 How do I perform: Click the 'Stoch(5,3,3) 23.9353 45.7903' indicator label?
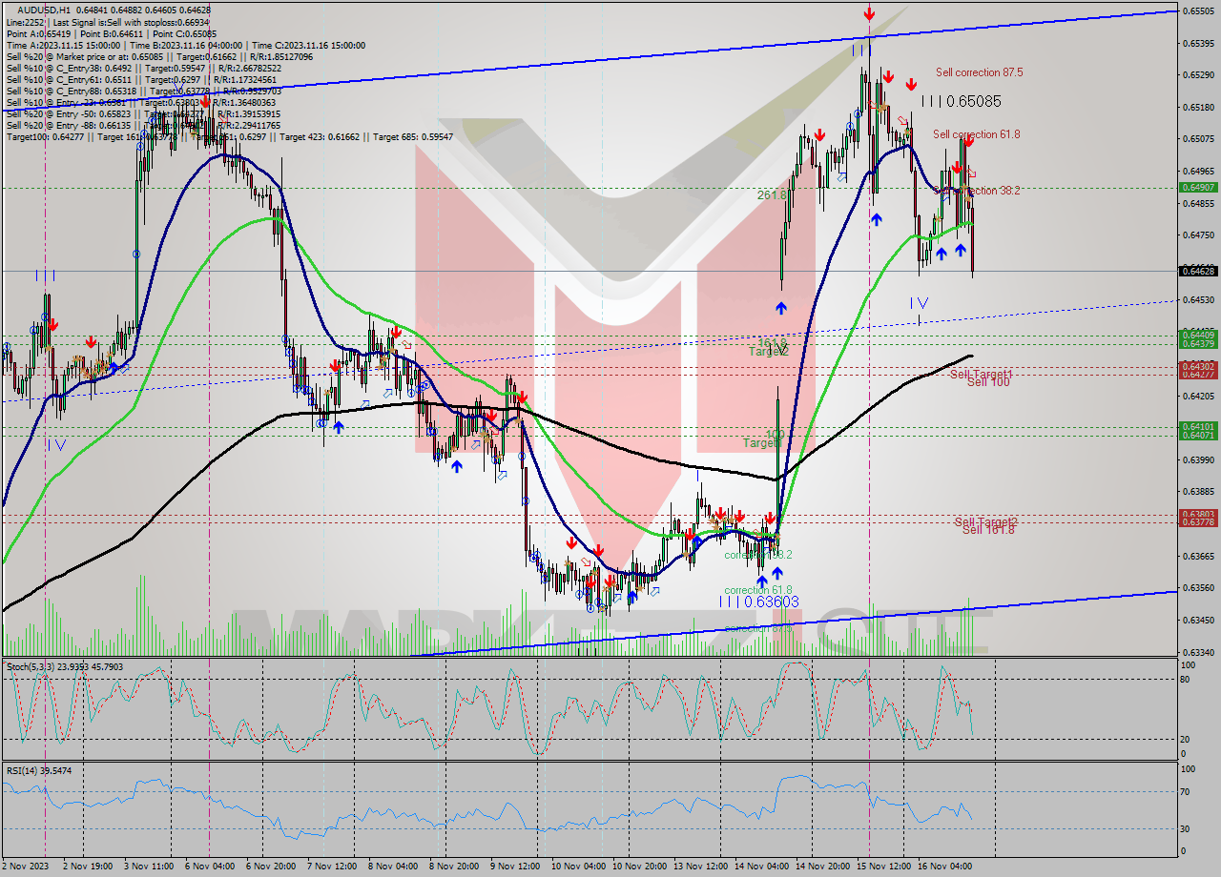pos(65,666)
